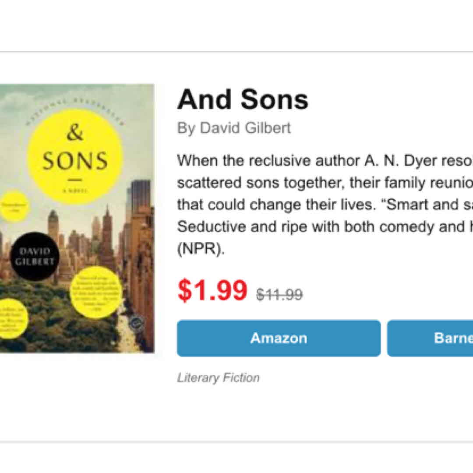Click the Amazon buy button
The width and height of the screenshot is (473, 473).
tap(279, 338)
